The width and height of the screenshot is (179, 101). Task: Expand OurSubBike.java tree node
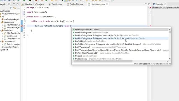click(x=2, y=39)
